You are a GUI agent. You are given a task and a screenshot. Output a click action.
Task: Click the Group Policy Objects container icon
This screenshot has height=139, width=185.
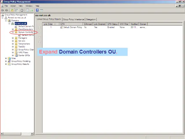(x=16, y=50)
